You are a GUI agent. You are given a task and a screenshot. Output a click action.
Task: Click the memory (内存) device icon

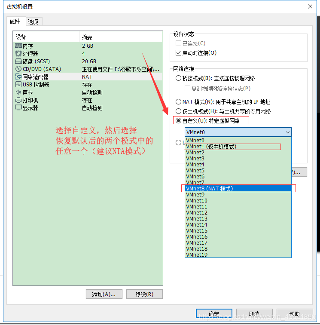point(18,46)
